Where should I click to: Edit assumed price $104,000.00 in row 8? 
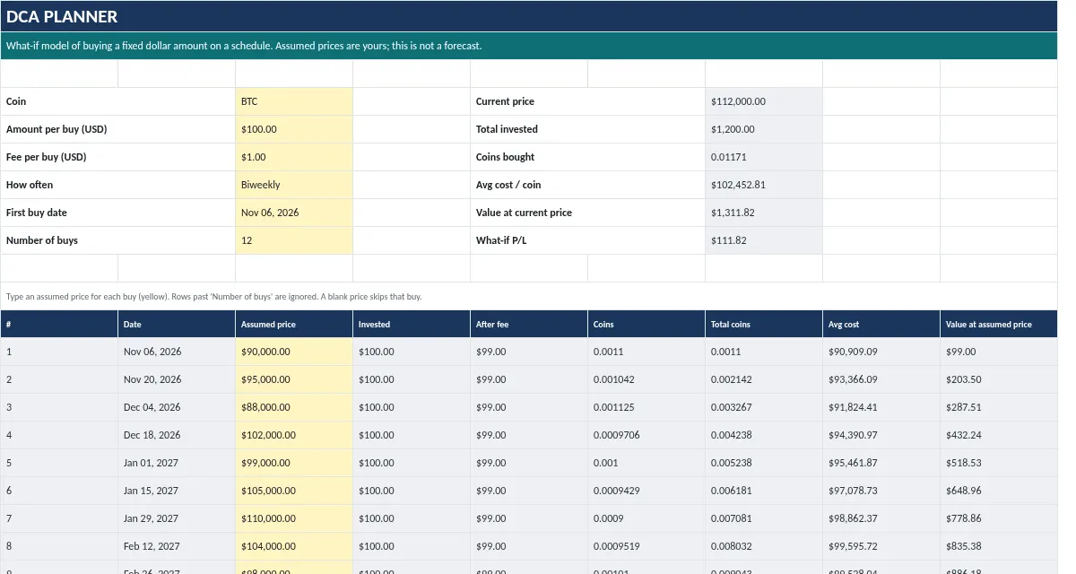[x=294, y=546]
